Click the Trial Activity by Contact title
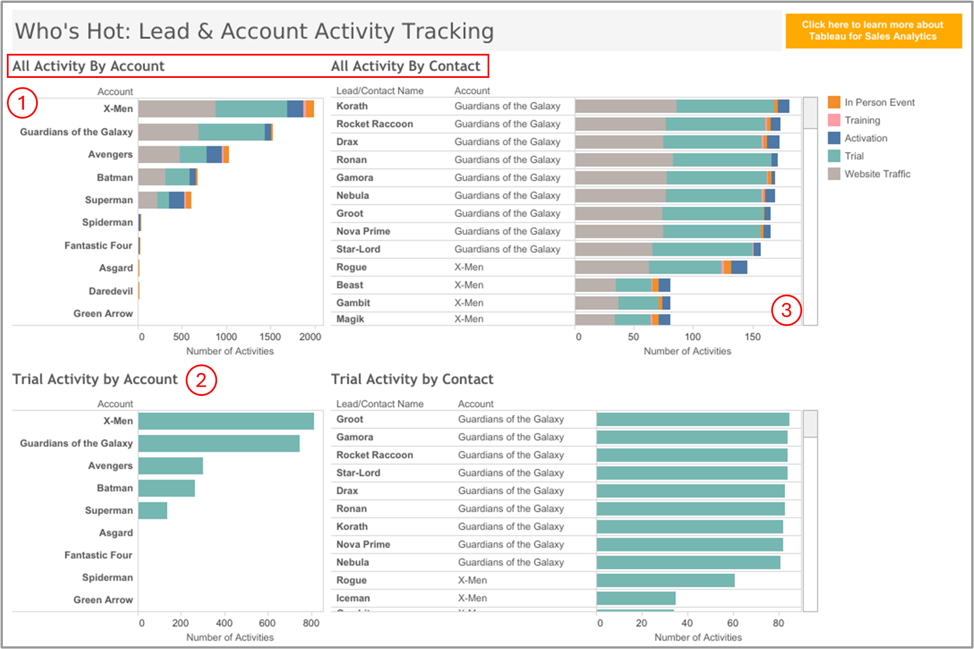974x649 pixels. (412, 379)
